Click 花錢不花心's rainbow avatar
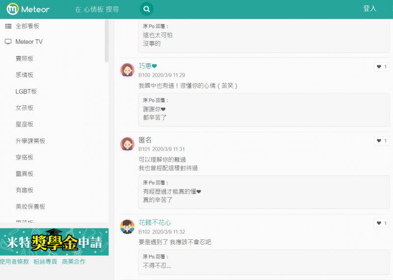 127,226
